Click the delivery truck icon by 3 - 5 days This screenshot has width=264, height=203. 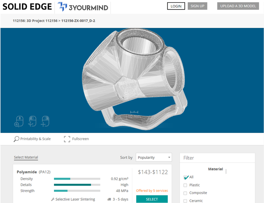[109, 199]
